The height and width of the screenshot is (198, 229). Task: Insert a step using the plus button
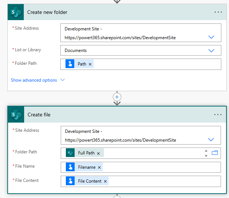(x=117, y=97)
